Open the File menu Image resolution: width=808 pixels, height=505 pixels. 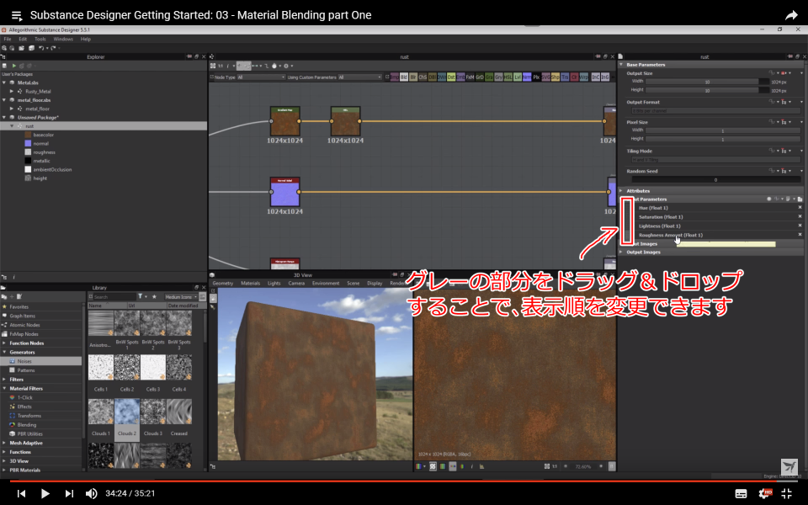pyautogui.click(x=8, y=39)
